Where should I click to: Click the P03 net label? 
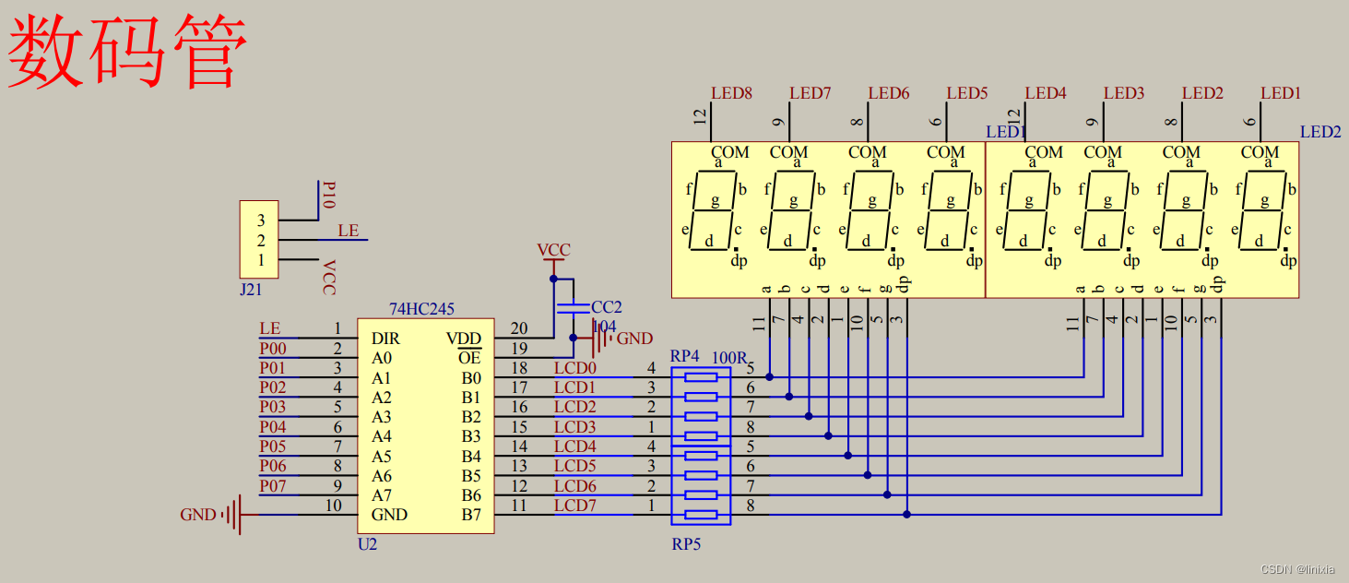point(272,407)
